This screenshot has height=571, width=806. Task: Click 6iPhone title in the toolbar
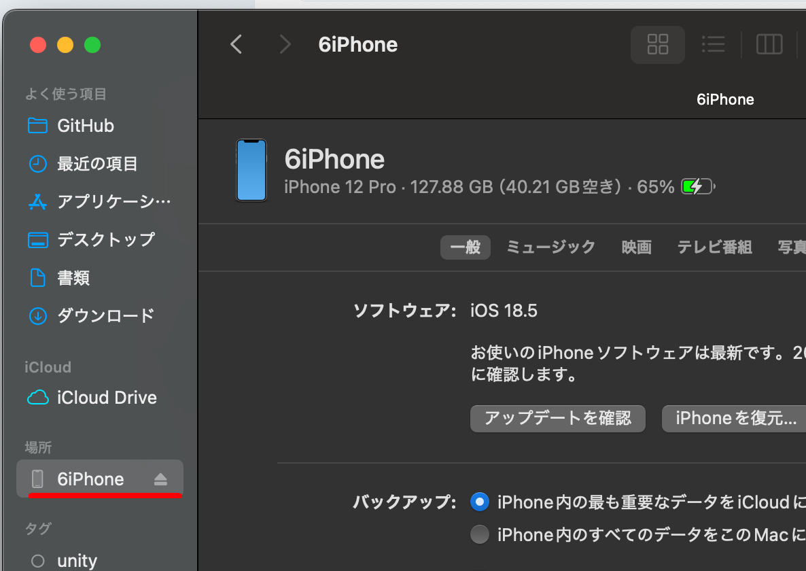tap(357, 45)
